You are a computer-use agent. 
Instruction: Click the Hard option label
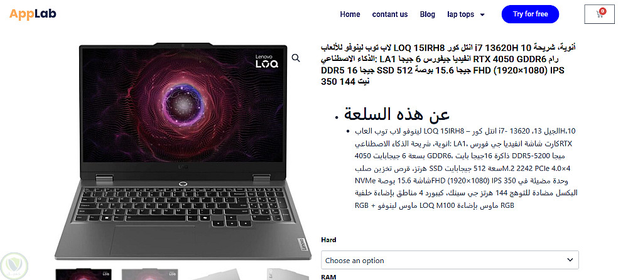click(x=328, y=240)
